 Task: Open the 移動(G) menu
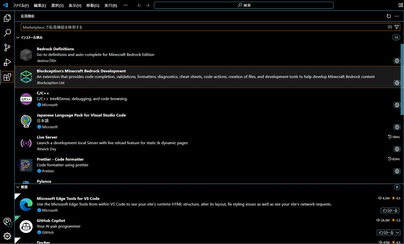pos(93,5)
